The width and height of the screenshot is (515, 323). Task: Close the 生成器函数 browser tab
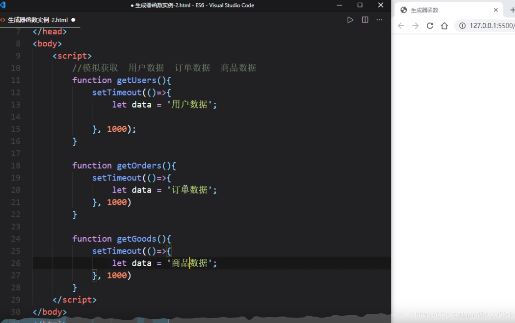[496, 9]
